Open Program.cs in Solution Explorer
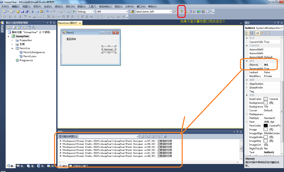 point(26,60)
